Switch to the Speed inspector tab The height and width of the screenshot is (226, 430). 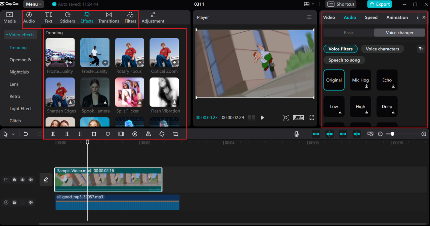click(x=371, y=17)
